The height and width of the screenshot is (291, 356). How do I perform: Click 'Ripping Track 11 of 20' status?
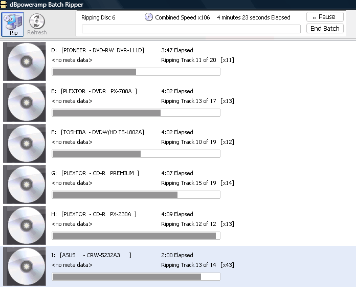[188, 60]
